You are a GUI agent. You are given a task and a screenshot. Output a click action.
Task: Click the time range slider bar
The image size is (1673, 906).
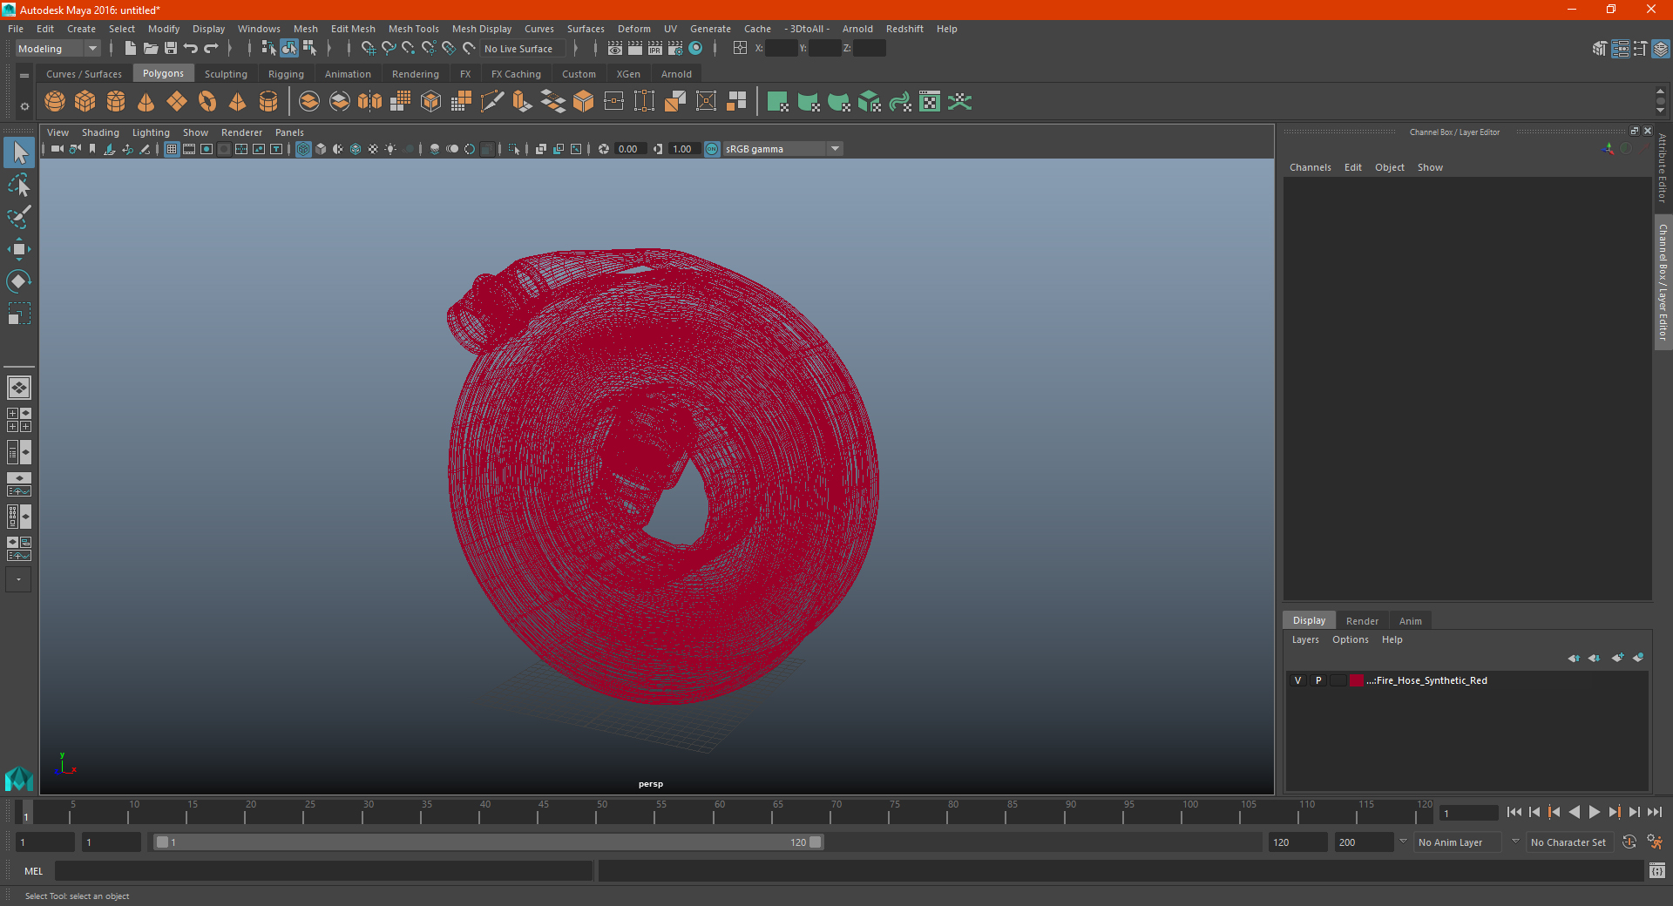tap(488, 842)
